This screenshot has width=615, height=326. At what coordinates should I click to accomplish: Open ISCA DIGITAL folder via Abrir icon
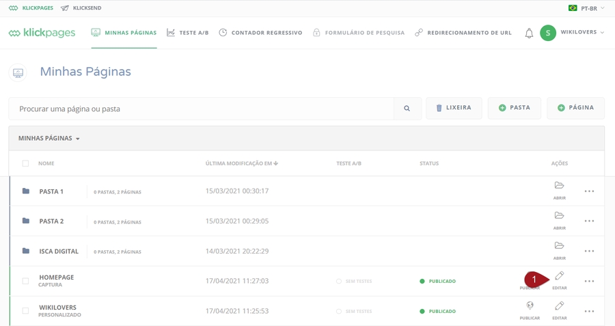click(x=560, y=247)
